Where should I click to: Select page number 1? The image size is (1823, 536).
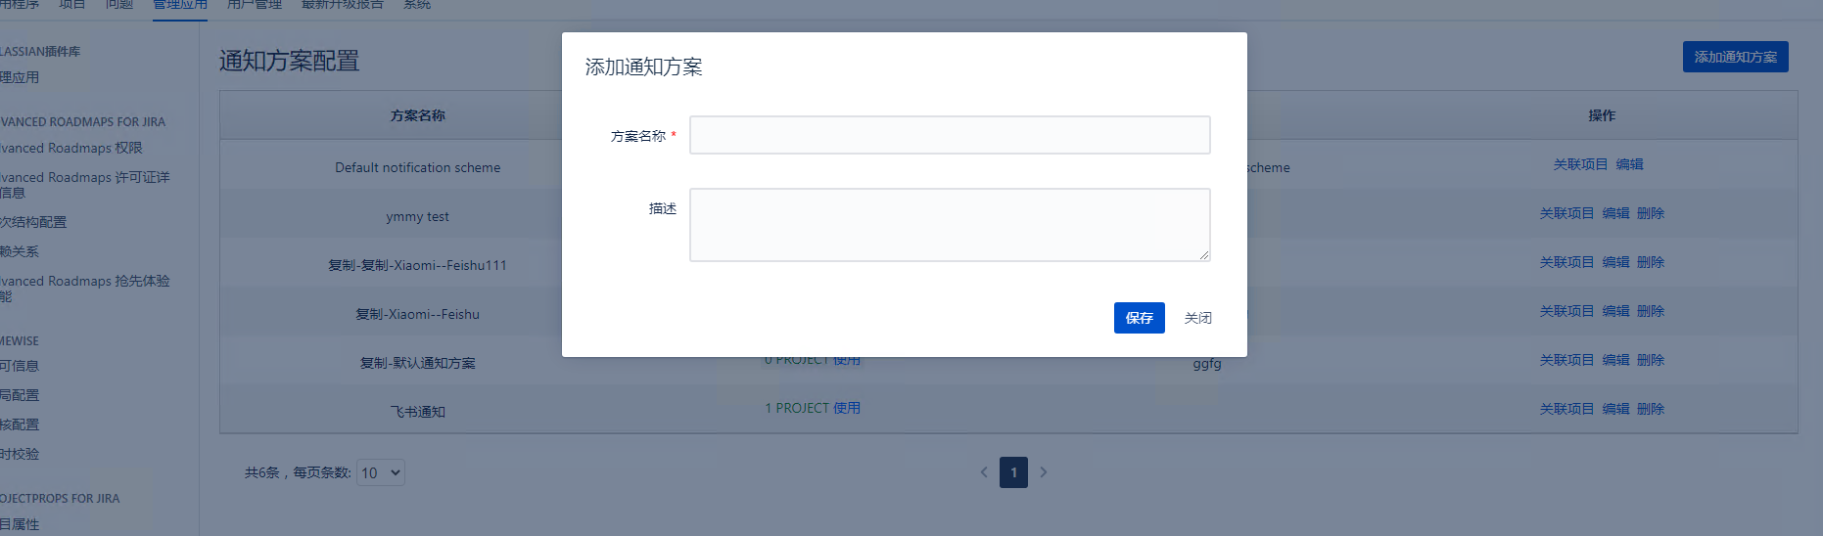tap(1013, 472)
